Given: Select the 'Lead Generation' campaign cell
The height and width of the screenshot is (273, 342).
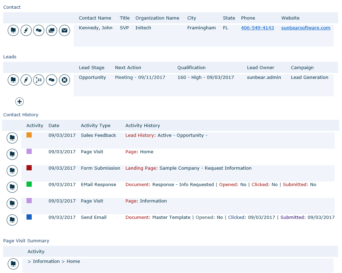Looking at the screenshot, I should click(310, 77).
